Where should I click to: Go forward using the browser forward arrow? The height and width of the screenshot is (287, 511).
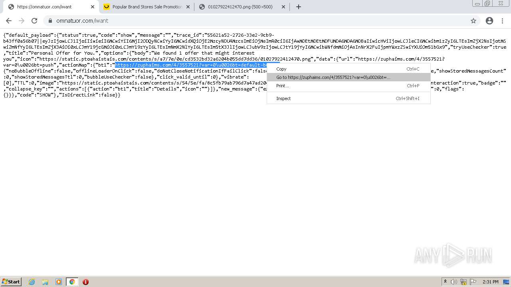(x=22, y=21)
